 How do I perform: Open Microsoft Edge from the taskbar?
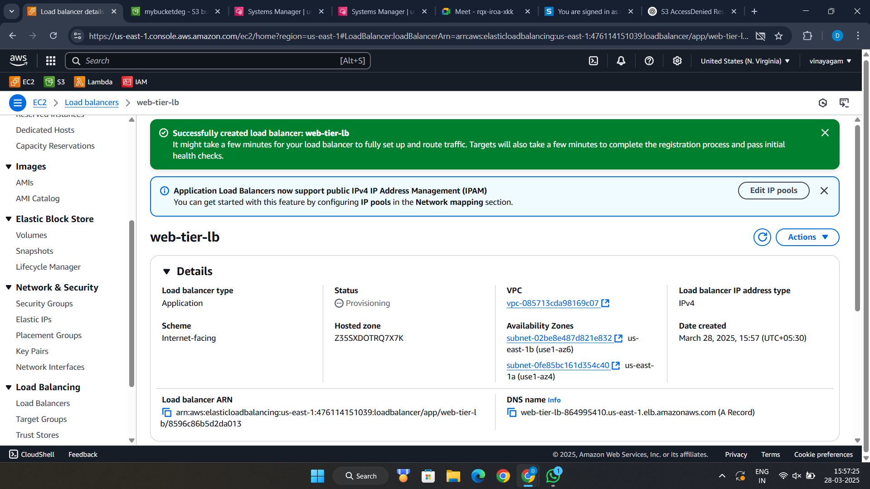pos(478,476)
